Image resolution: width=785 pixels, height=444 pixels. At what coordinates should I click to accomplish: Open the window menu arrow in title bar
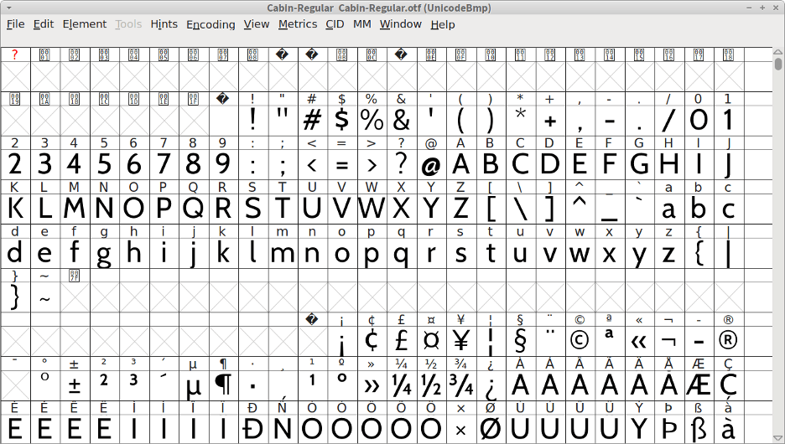9,8
